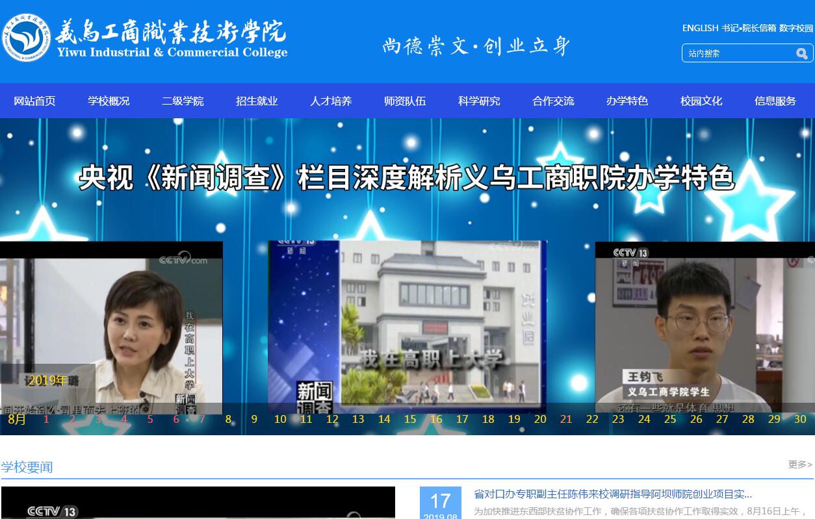Select day 20 on the timeline
This screenshot has width=815, height=519.
coord(540,419)
